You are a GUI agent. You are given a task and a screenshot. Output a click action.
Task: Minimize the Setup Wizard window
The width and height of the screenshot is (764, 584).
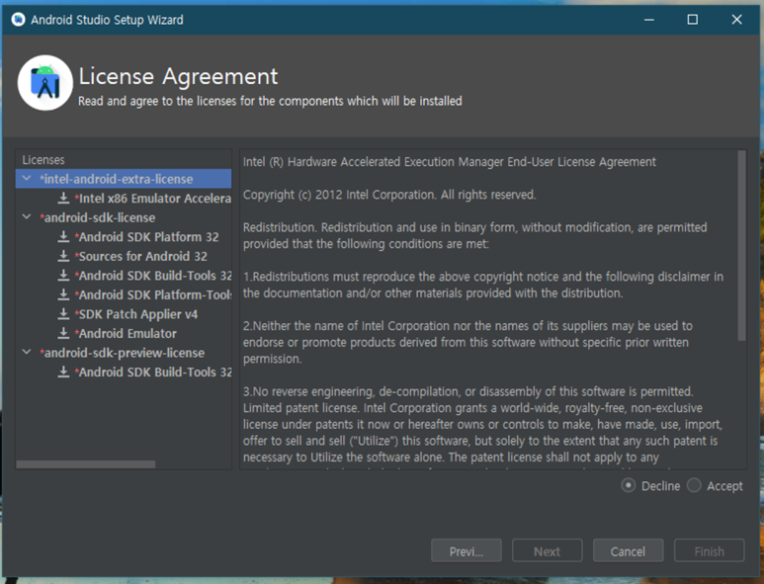coord(649,20)
